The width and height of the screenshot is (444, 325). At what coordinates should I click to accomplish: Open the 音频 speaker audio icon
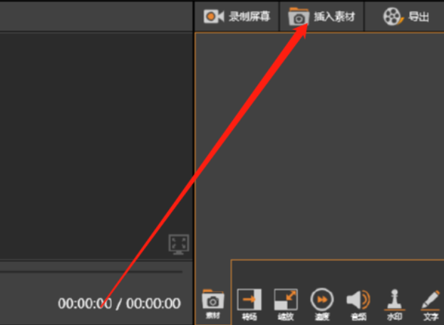(x=358, y=304)
